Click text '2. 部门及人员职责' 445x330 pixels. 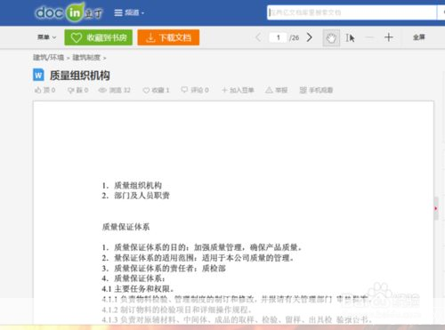[135, 196]
